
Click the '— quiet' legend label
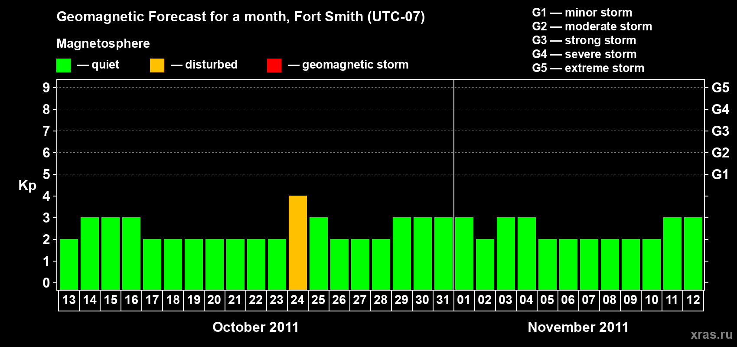click(98, 65)
